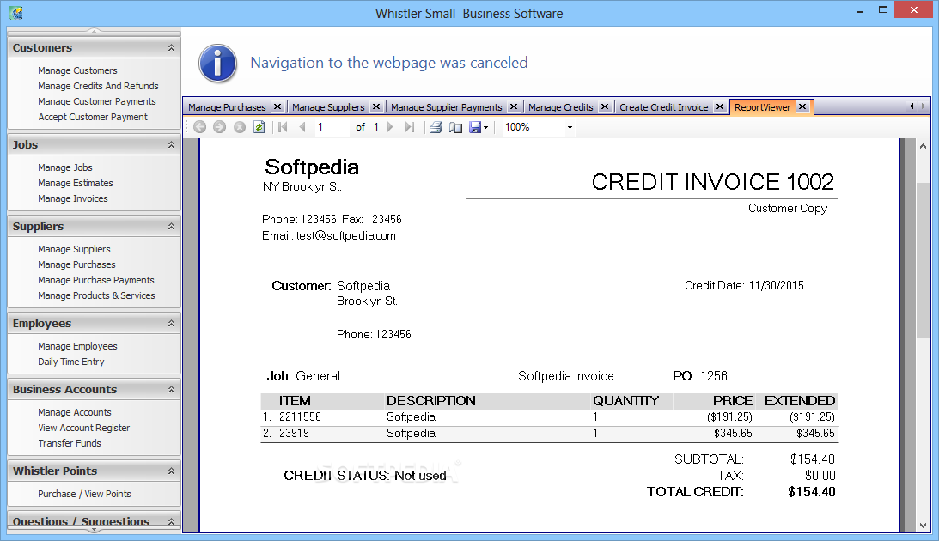
Task: Go to next page of report
Action: click(x=390, y=127)
